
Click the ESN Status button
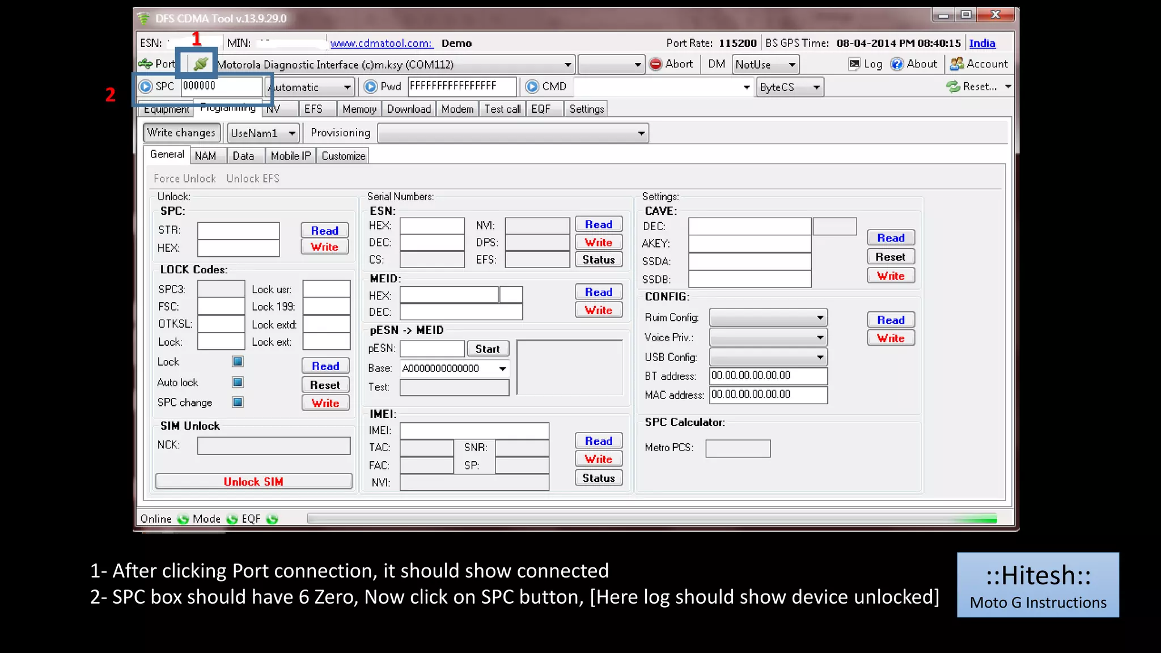(x=599, y=260)
